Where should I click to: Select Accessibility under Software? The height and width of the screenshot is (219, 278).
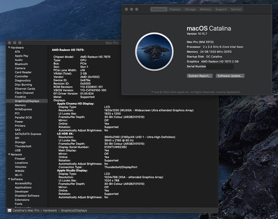click(23, 183)
